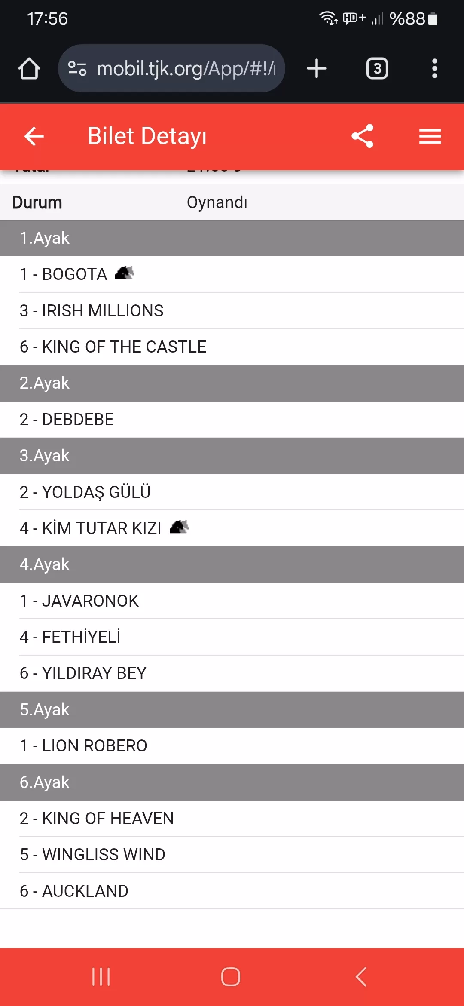The image size is (464, 1006).
Task: Share the ticket details
Action: click(x=363, y=136)
